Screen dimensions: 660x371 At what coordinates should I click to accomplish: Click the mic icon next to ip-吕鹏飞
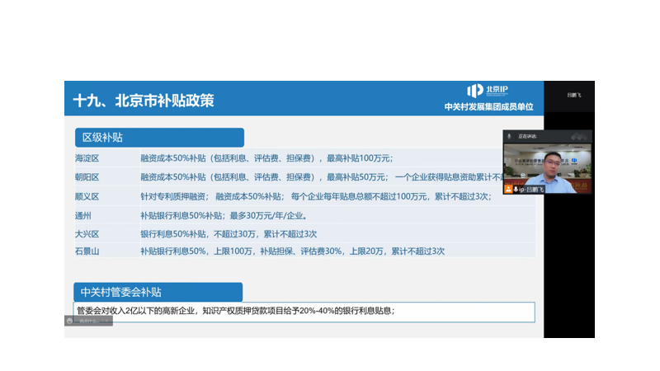point(516,190)
